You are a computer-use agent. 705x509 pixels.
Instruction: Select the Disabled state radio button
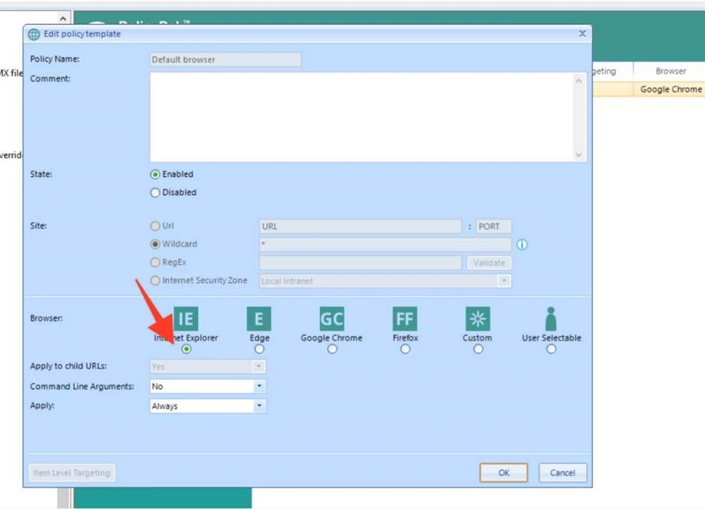(x=155, y=192)
